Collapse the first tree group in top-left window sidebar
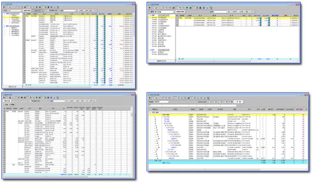The width and height of the screenshot is (313, 183). click(4, 14)
